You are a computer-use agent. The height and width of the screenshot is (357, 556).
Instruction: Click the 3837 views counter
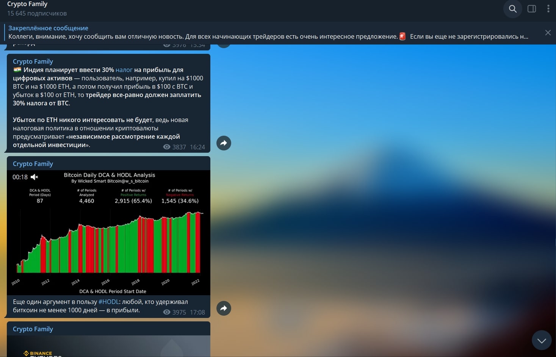[x=174, y=147]
